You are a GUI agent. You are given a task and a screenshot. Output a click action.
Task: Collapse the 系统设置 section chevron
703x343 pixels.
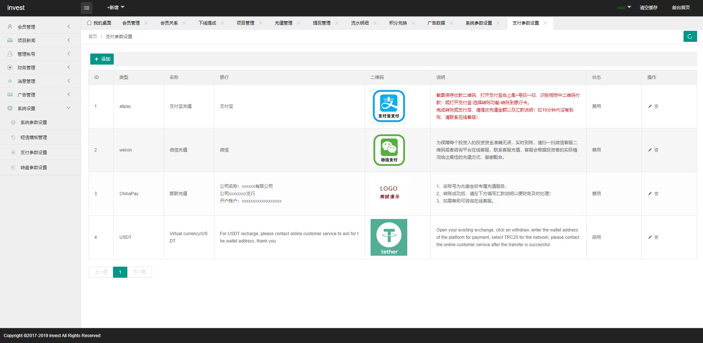coord(69,108)
